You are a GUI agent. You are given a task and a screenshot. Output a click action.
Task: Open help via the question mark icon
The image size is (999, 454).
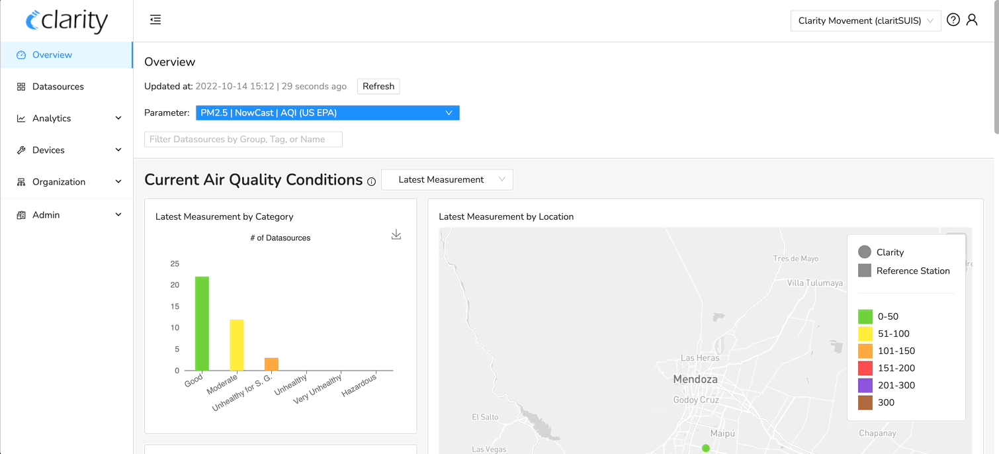click(x=953, y=19)
